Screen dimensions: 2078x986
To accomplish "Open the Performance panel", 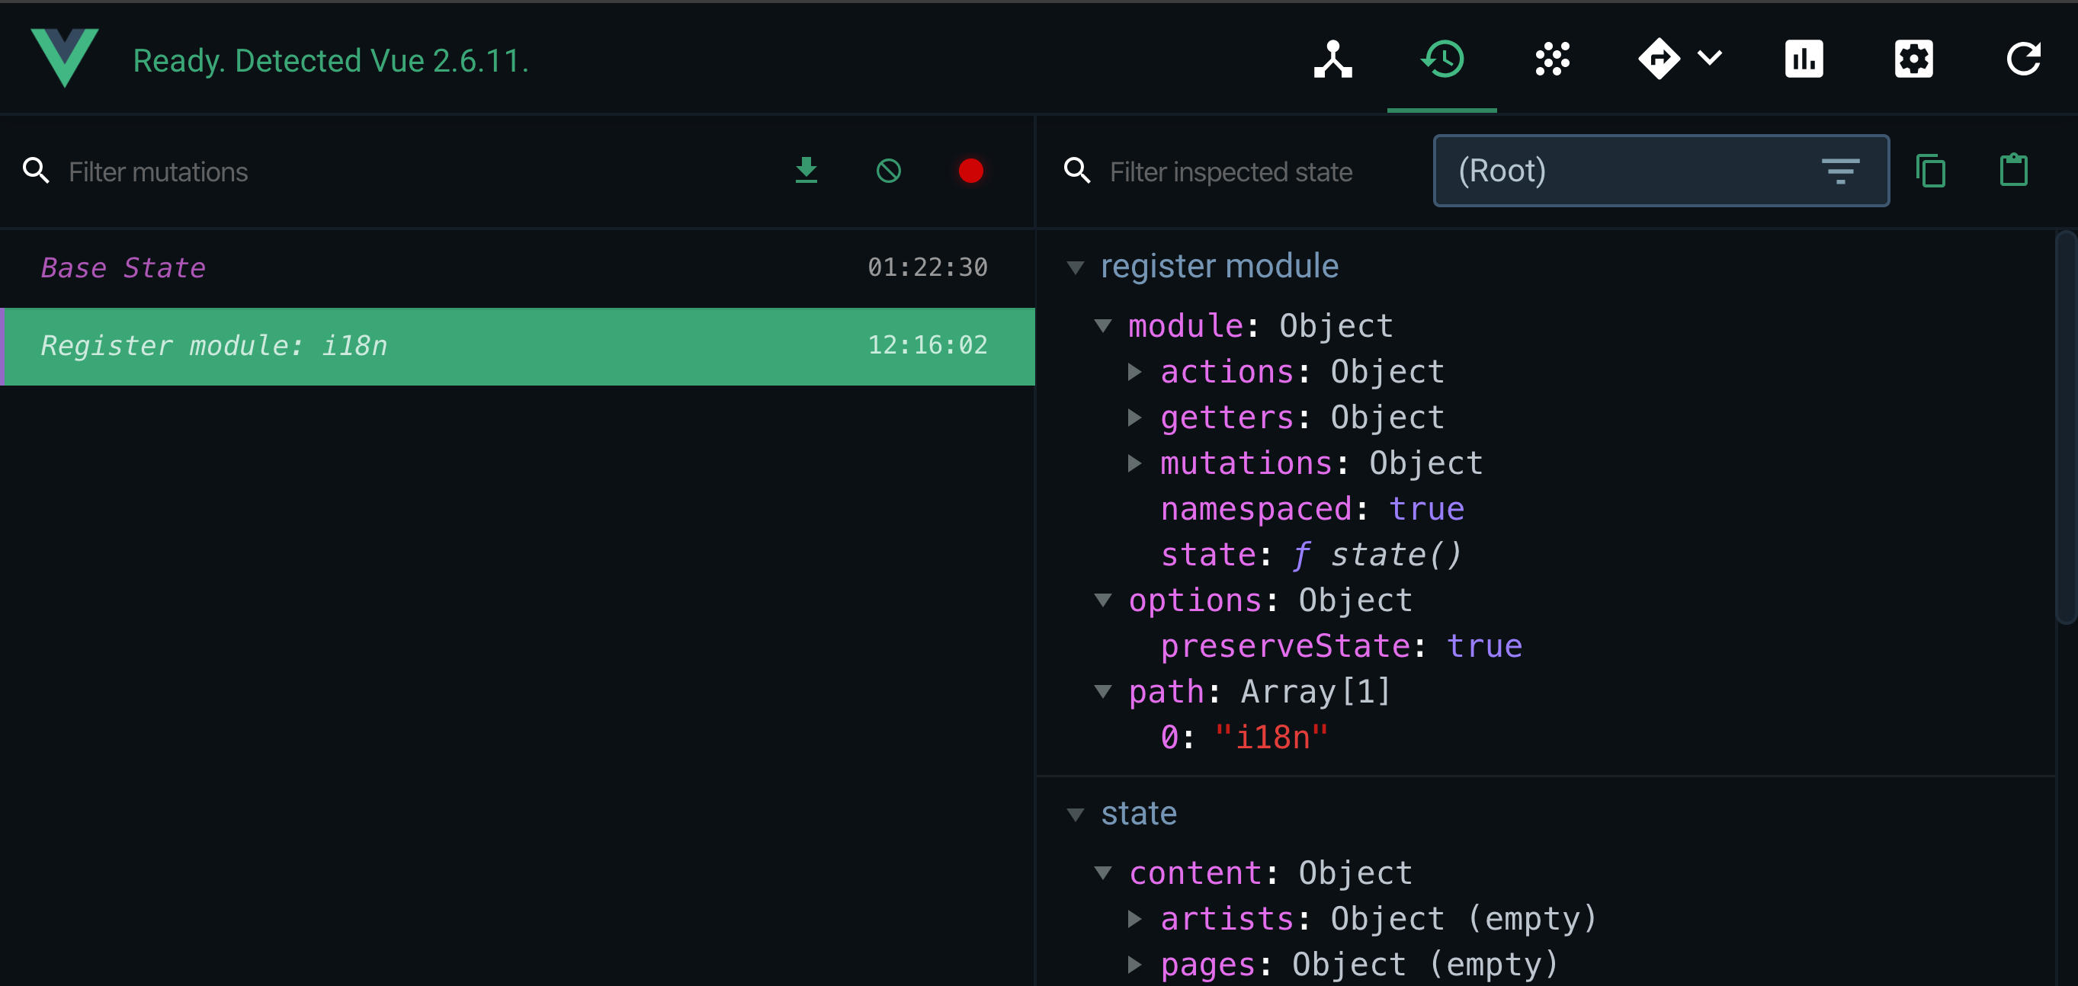I will tap(1804, 58).
